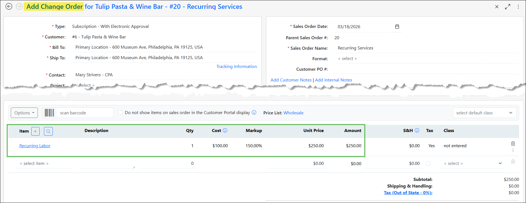This screenshot has width=526, height=203.
Task: Click into the scan barcode field
Action: tap(85, 113)
